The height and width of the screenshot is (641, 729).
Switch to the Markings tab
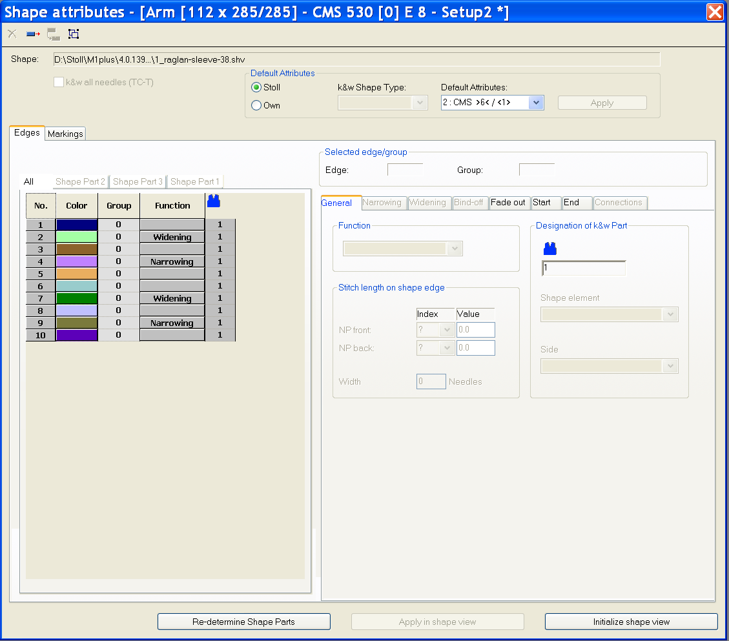65,134
